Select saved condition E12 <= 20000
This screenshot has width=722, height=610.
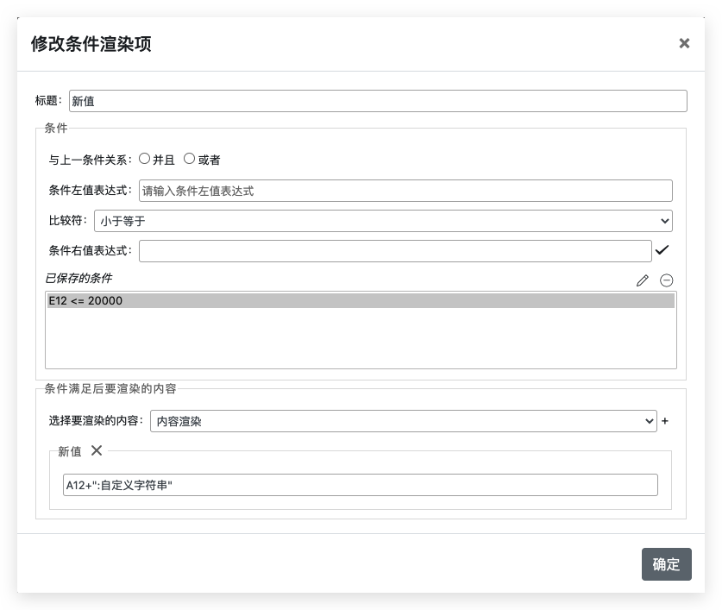click(361, 301)
